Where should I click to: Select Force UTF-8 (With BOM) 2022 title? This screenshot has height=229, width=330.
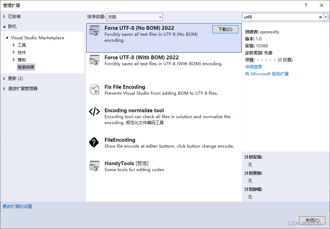[142, 58]
